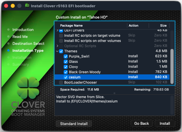
Task: Expand the UEFI Drivers group
Action: coord(57,30)
